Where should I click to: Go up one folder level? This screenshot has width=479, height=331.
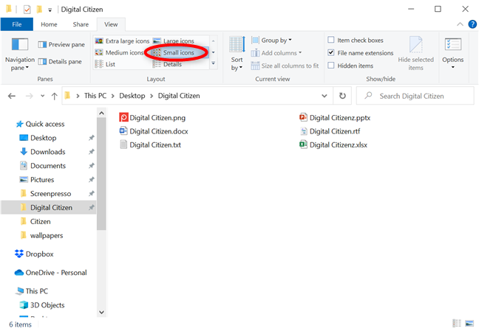tap(55, 97)
